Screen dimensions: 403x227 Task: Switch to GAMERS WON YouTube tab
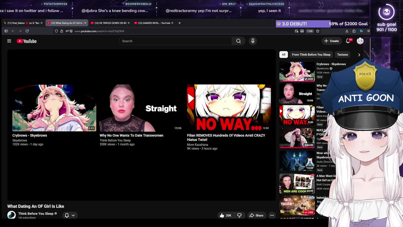click(x=153, y=23)
